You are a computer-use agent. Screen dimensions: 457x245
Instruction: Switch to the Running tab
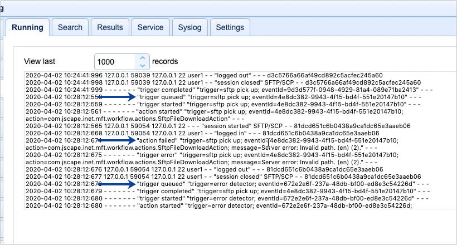pos(27,27)
